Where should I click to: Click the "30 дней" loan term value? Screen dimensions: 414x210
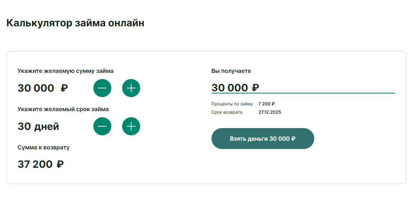click(38, 127)
